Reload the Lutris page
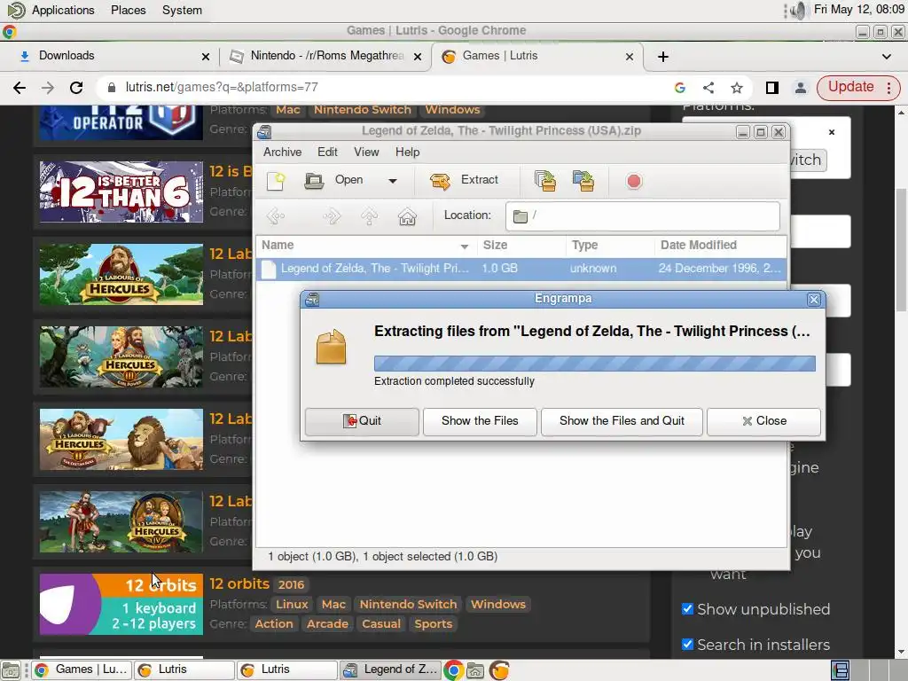The height and width of the screenshot is (681, 908). [x=76, y=88]
